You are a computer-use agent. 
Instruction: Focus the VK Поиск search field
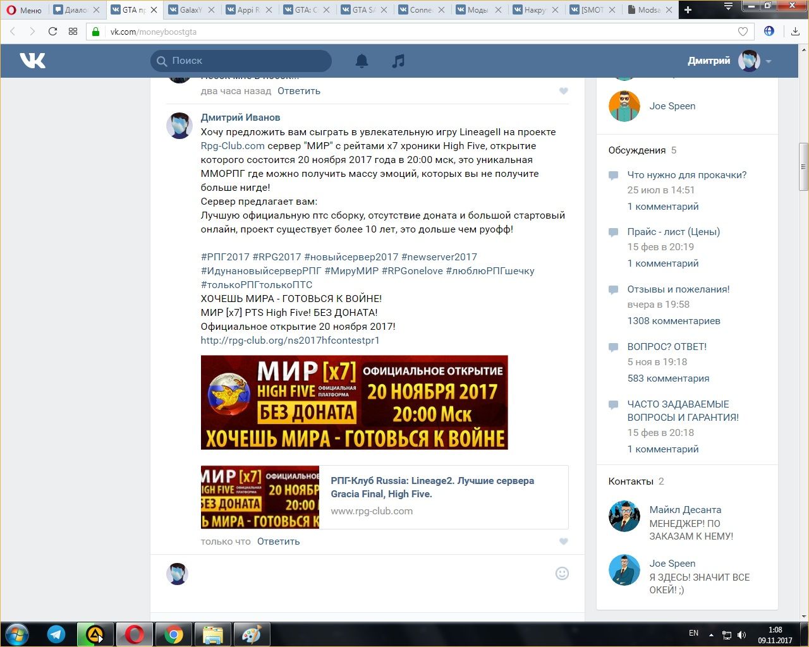tap(241, 61)
